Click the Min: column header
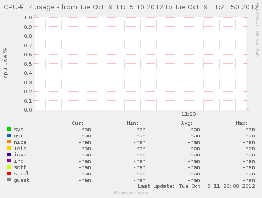Image resolution: width=262 pixels, height=198 pixels. [132, 123]
